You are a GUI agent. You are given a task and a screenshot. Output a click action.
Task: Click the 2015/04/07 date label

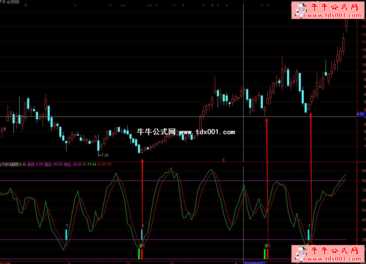coord(255,263)
